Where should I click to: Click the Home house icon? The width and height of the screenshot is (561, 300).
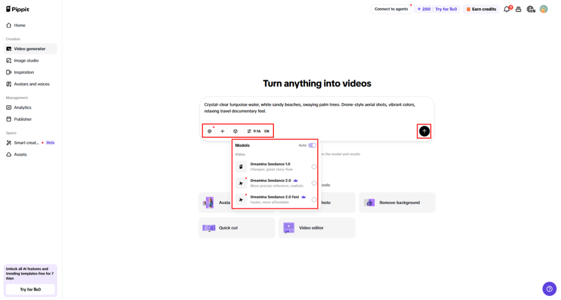(x=9, y=25)
